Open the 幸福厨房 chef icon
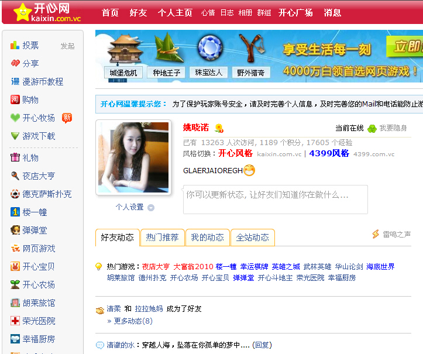The image size is (423, 354). pos(15,339)
